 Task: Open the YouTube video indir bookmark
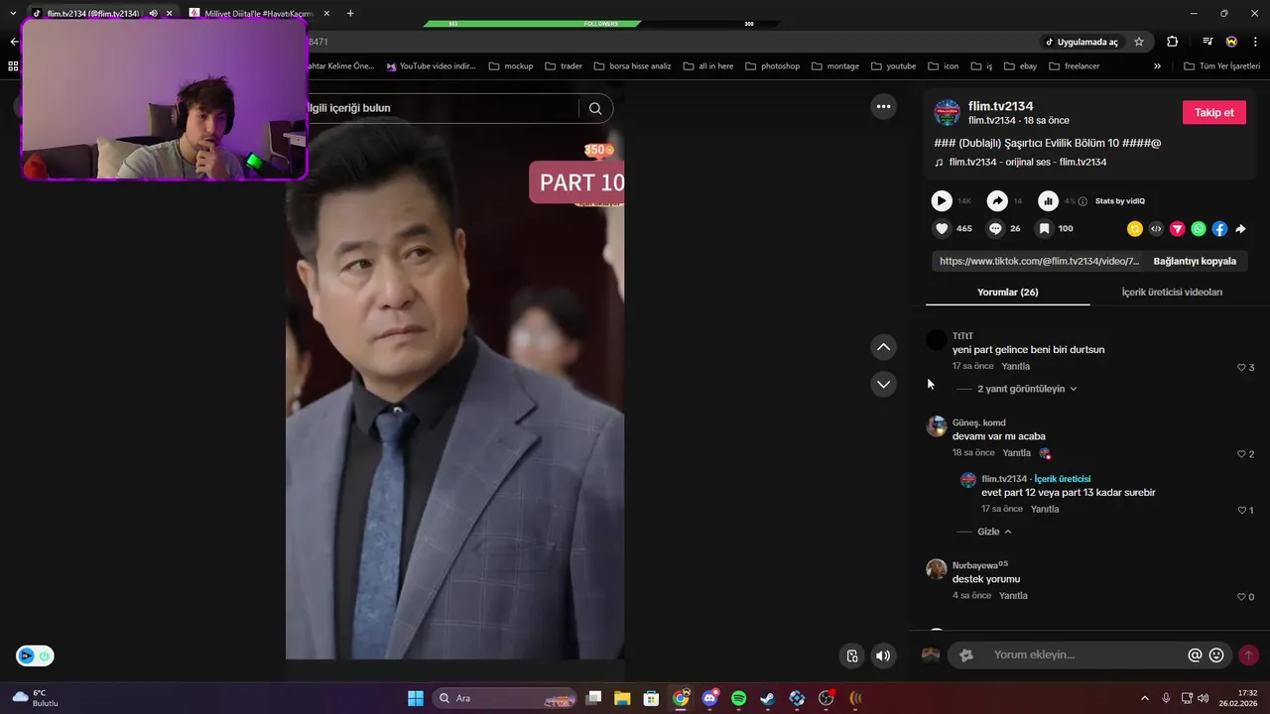coord(431,66)
